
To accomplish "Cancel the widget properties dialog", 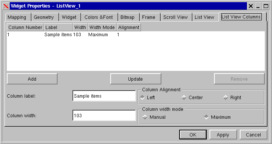I will click(x=253, y=135).
